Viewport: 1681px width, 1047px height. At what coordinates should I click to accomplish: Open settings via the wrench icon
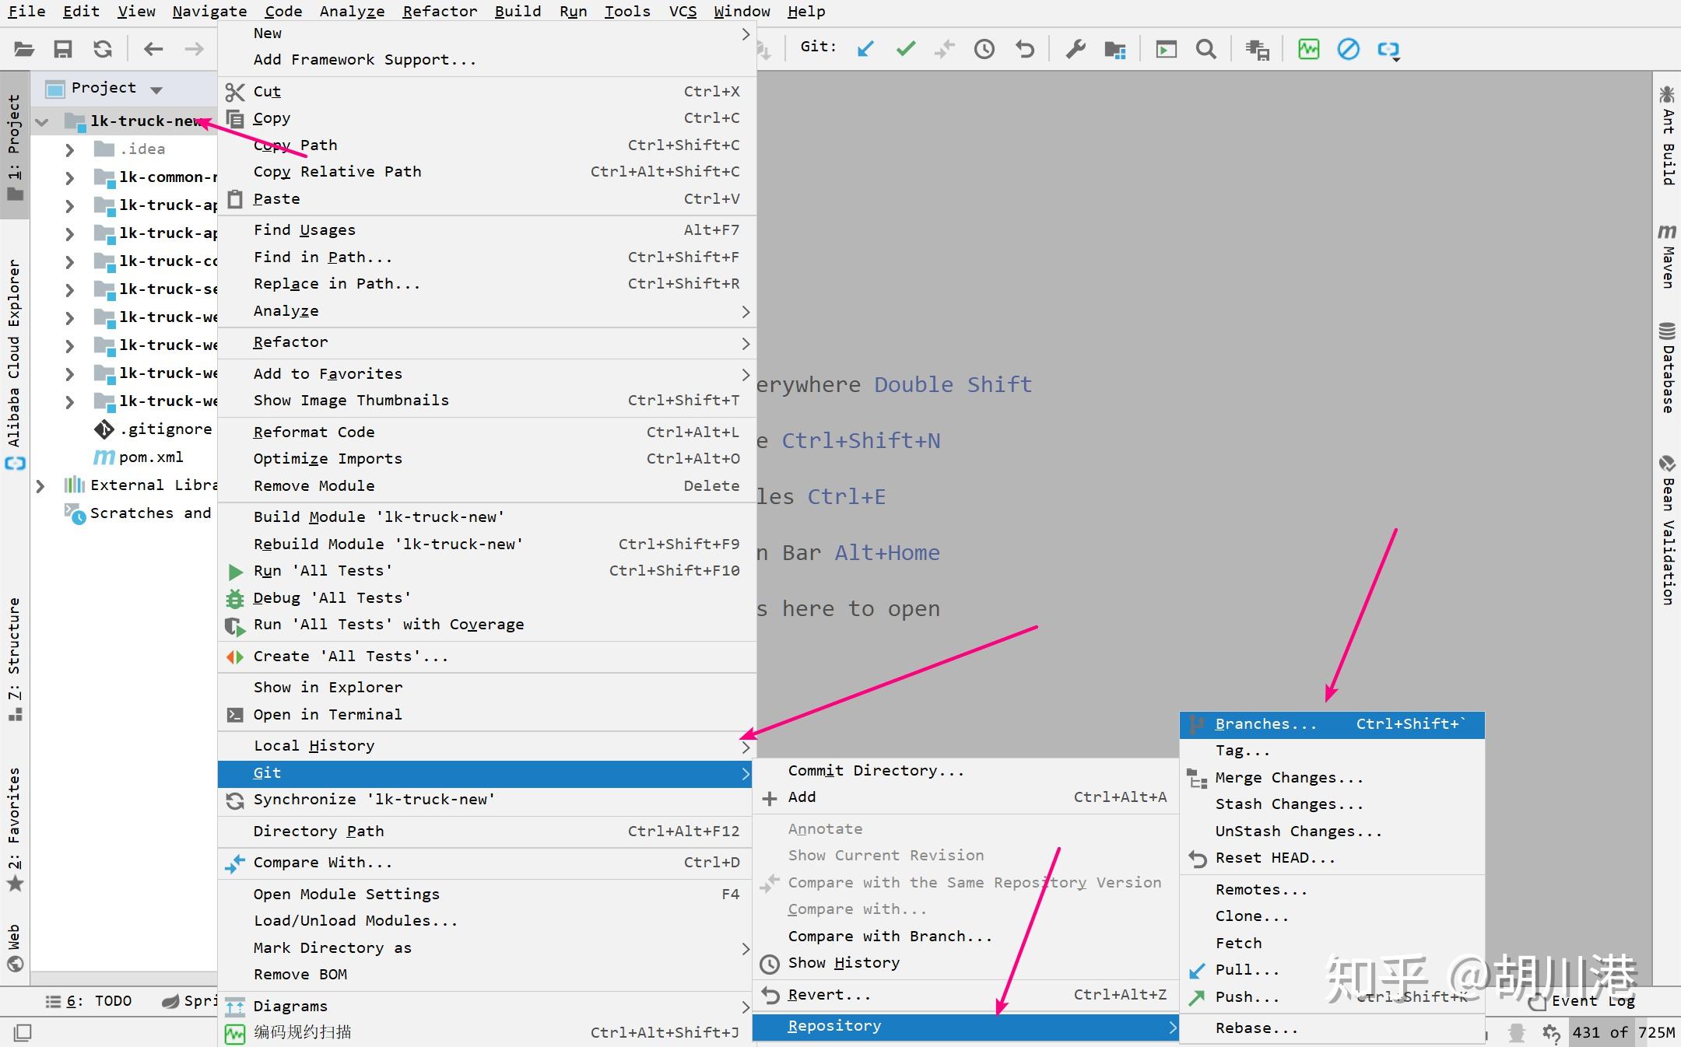click(x=1076, y=49)
